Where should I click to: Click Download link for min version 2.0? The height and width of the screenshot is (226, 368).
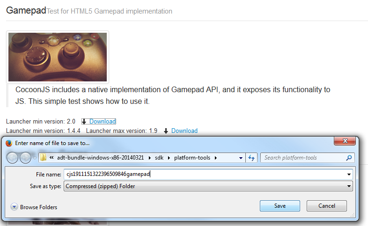tap(103, 122)
